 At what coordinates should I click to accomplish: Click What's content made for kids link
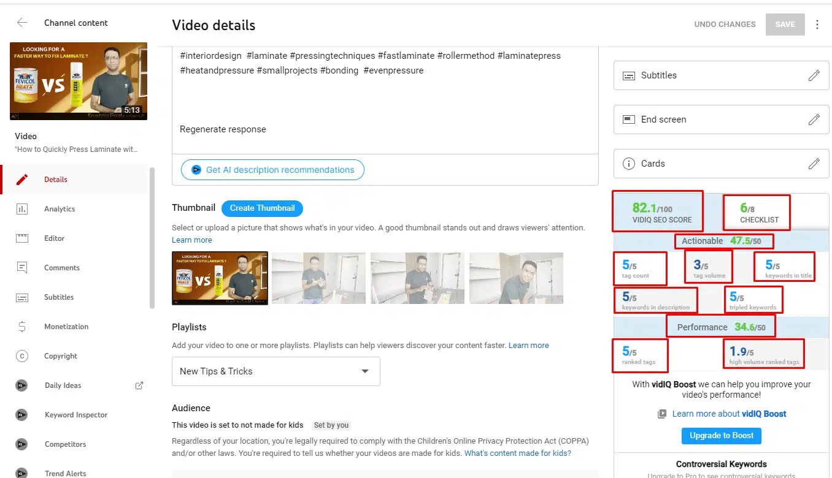(x=517, y=453)
